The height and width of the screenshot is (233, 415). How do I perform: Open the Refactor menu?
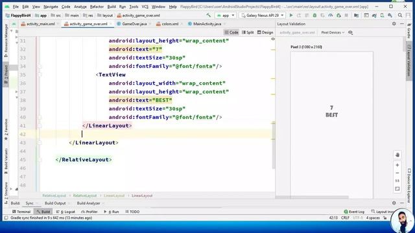point(97,6)
